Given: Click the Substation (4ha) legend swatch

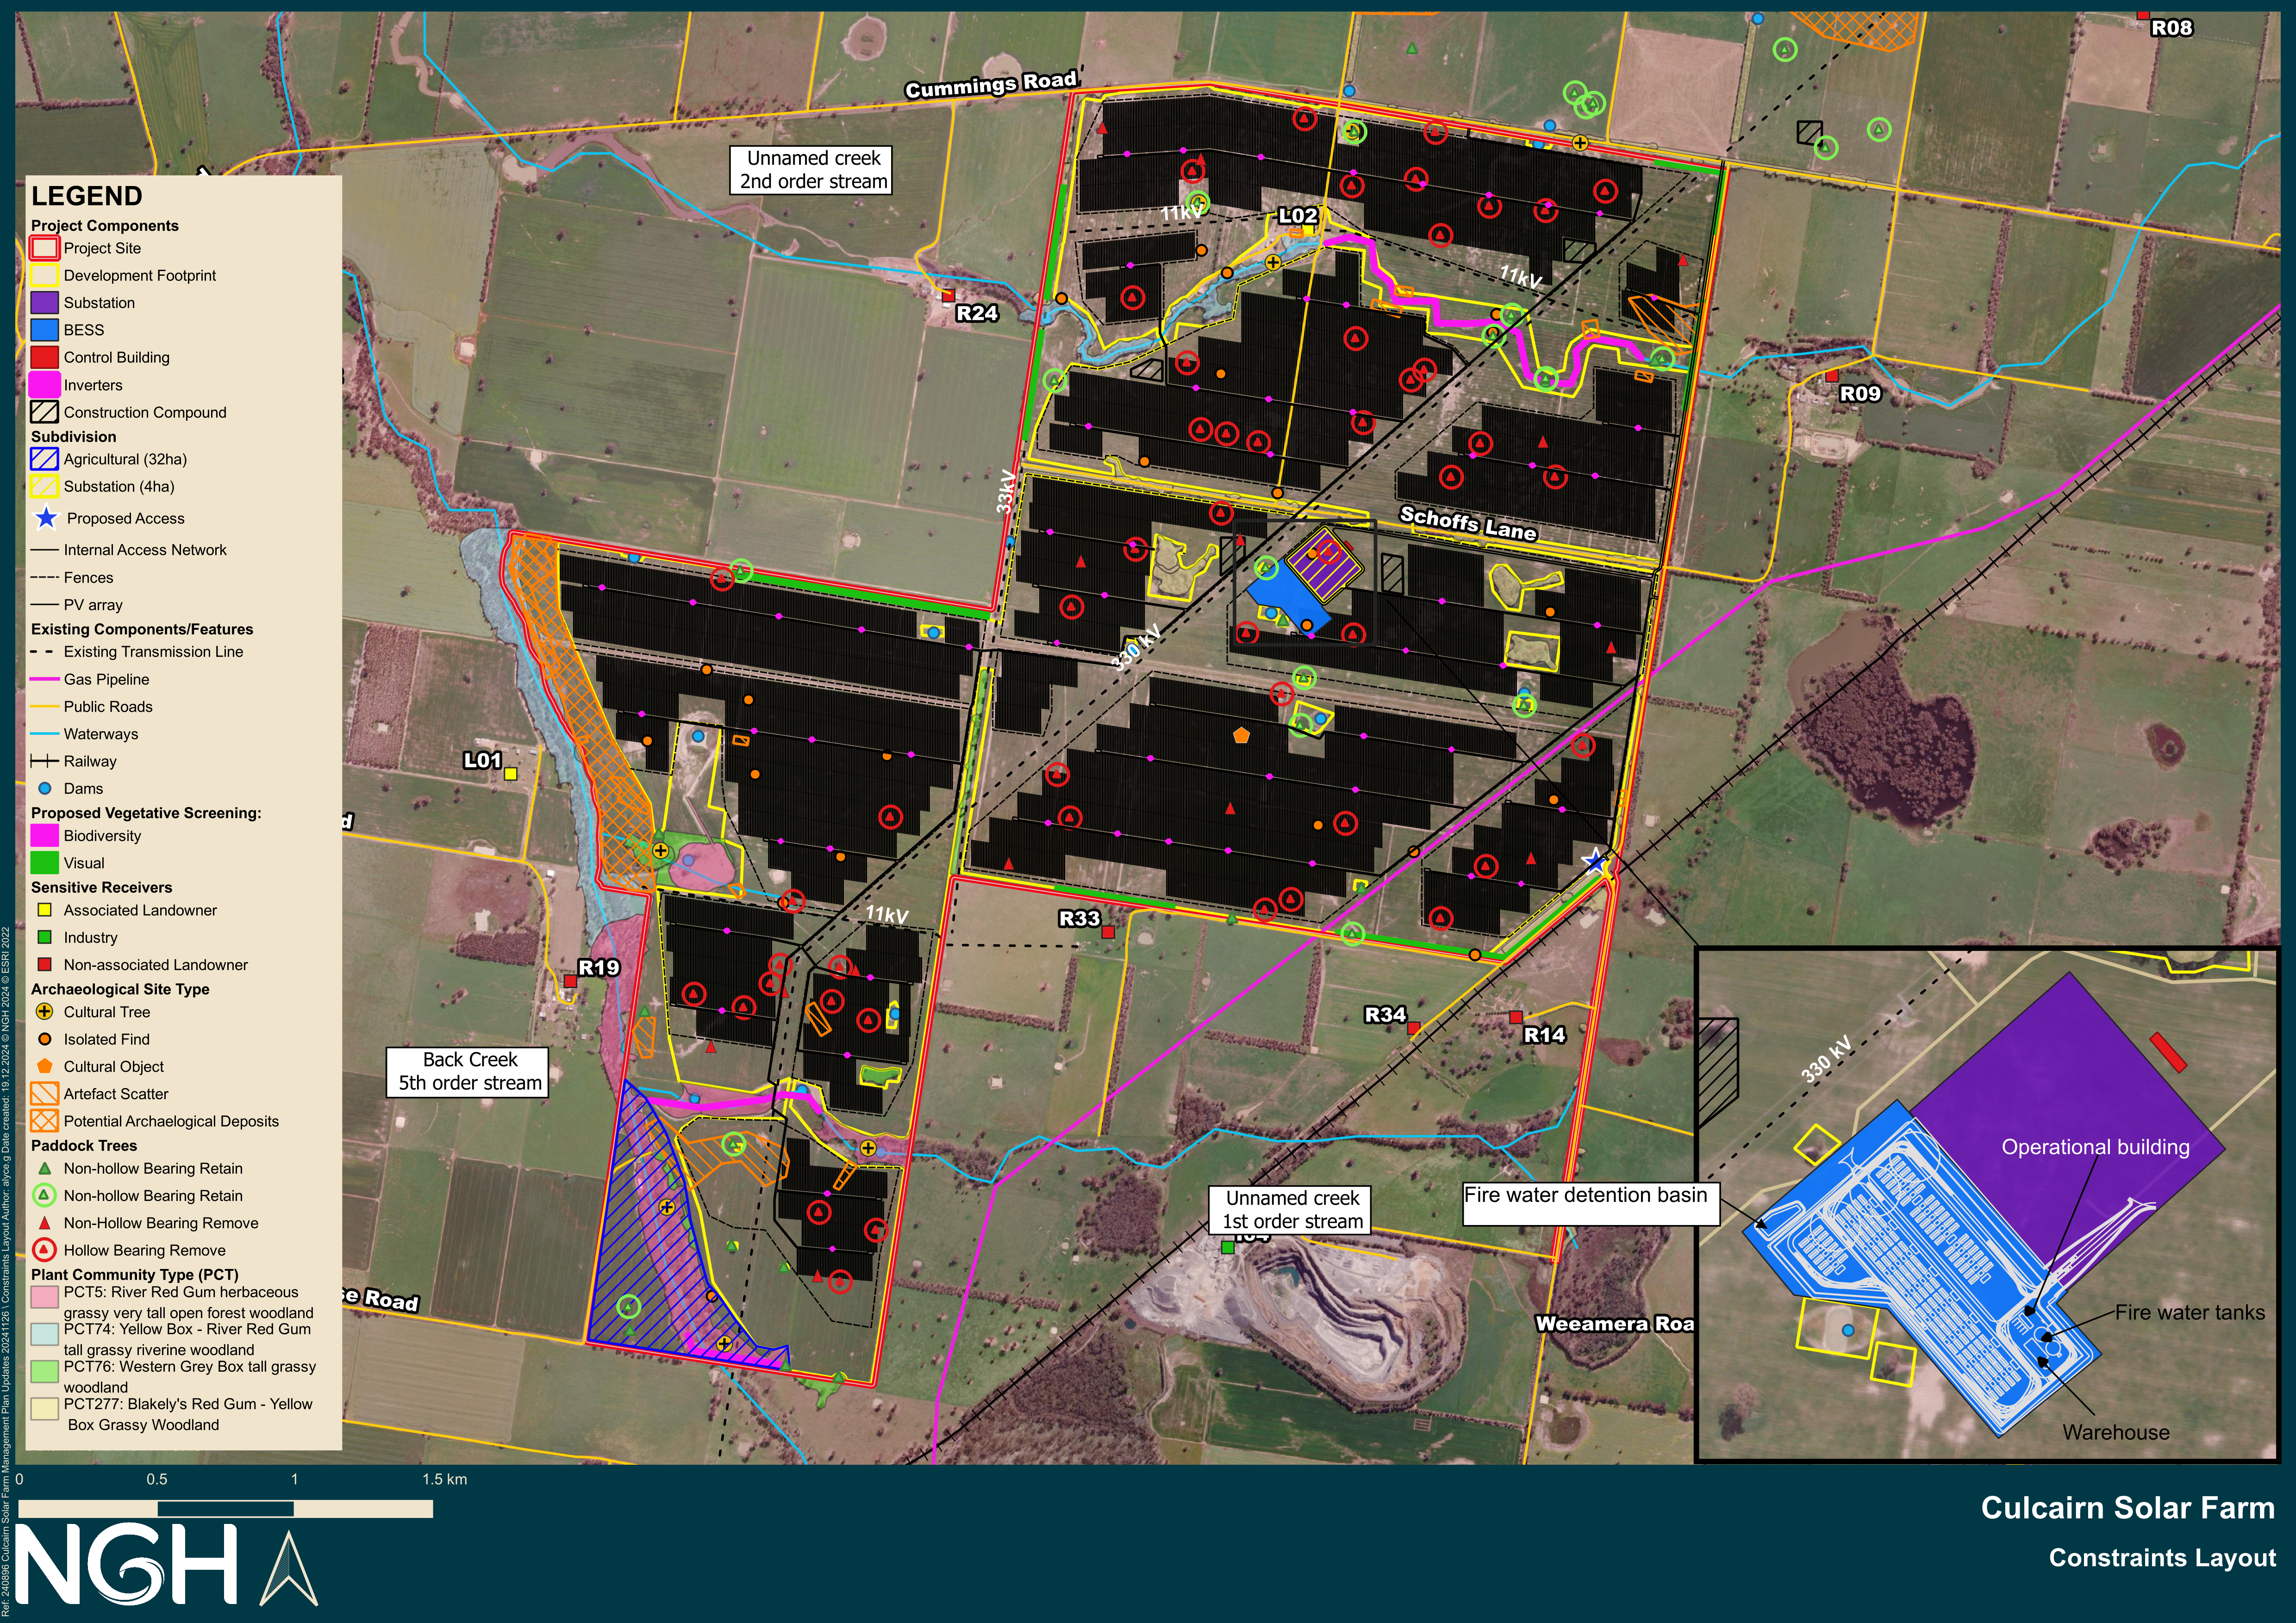Looking at the screenshot, I should (44, 486).
